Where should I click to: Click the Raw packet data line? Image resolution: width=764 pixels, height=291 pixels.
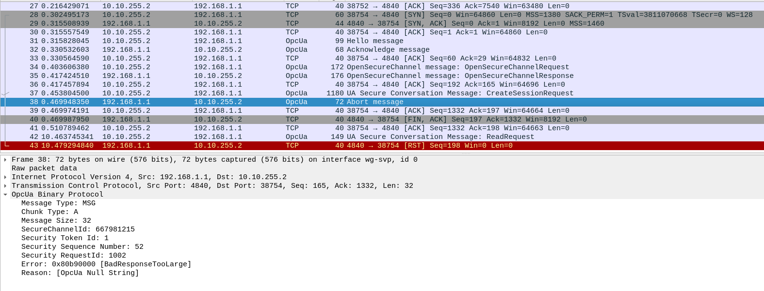(44, 168)
